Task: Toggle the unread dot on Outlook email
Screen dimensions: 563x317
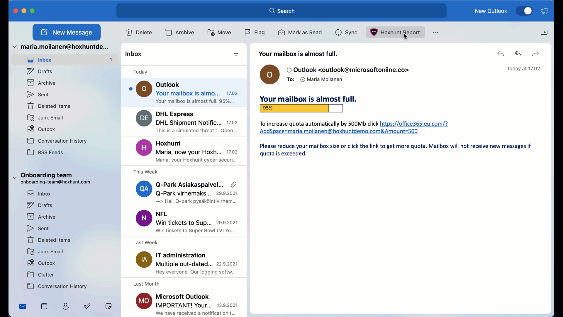Action: [x=131, y=89]
